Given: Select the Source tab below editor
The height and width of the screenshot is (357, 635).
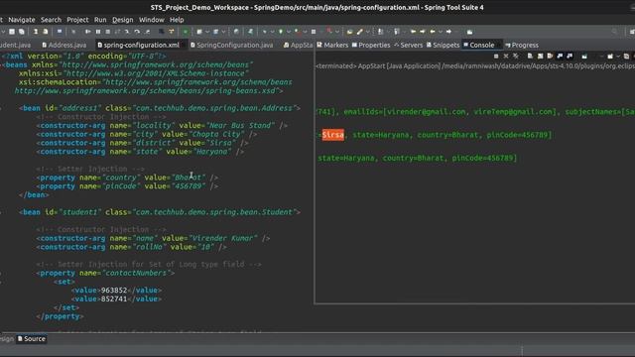Looking at the screenshot, I should coord(32,339).
